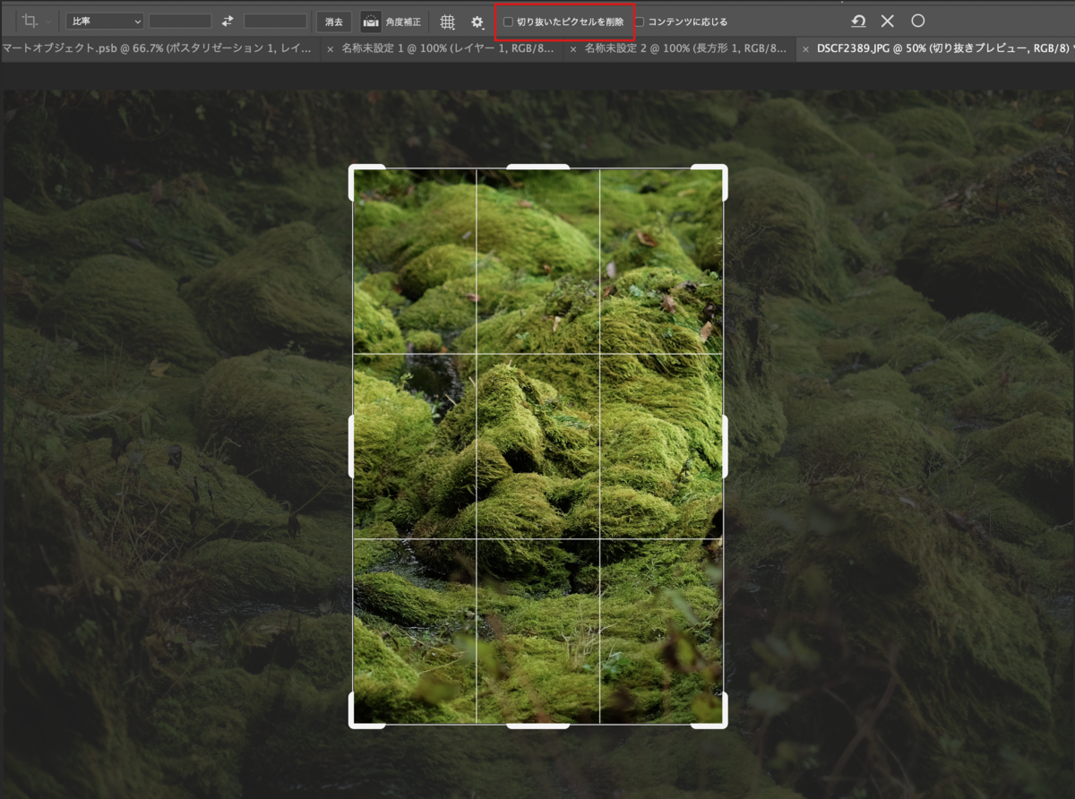Close the 名称未設定 1 tab
The width and height of the screenshot is (1075, 799).
(x=331, y=49)
